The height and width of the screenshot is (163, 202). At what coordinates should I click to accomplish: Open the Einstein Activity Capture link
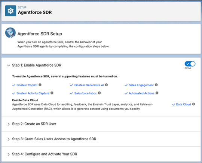click(x=33, y=93)
